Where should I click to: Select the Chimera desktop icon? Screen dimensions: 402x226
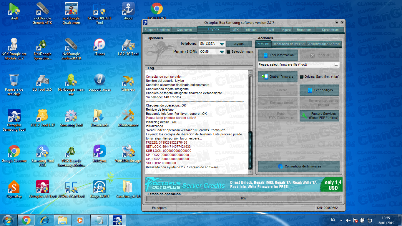128,83
